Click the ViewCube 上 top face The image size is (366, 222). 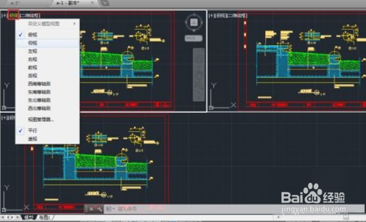194,23
